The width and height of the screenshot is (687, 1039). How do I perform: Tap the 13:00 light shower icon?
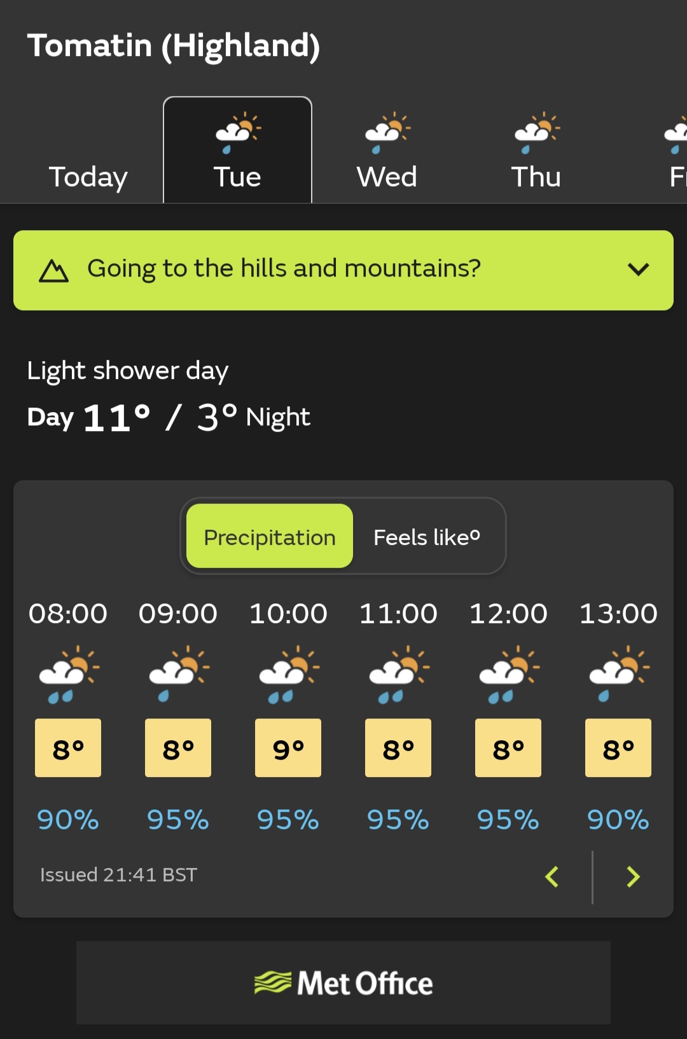[x=619, y=674]
